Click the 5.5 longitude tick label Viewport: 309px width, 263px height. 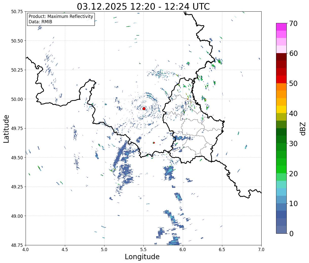coord(144,250)
